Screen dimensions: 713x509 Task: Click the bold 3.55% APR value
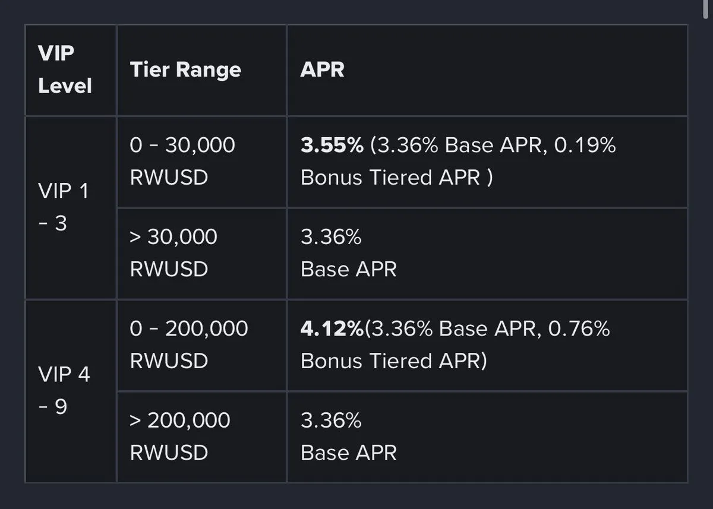(x=332, y=146)
